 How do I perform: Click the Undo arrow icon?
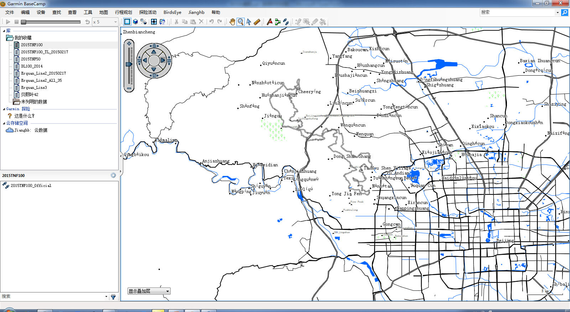coord(212,22)
